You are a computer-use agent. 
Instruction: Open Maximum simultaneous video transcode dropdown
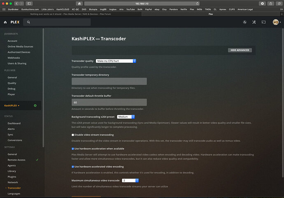click(130, 180)
